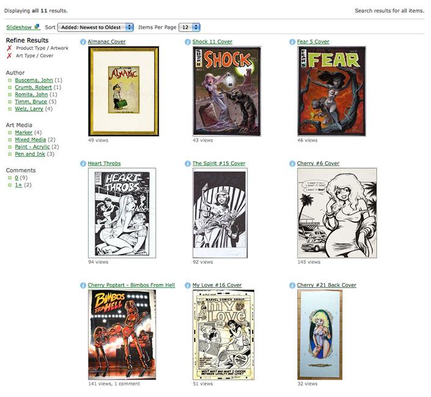The height and width of the screenshot is (397, 431).
Task: Toggle the Timm, Bruce author filter box
Action: (10, 102)
